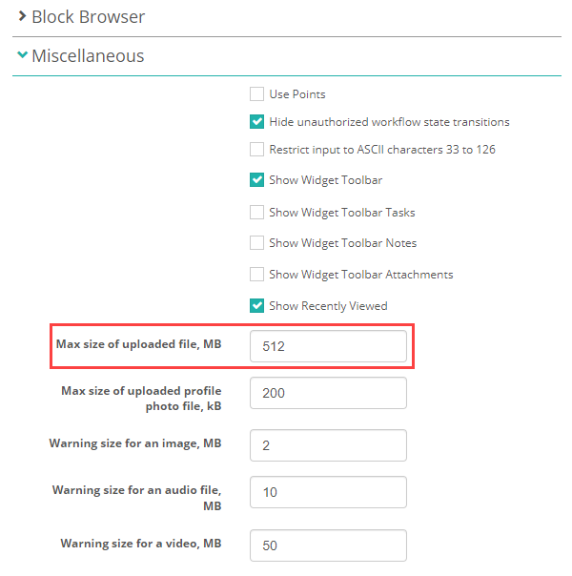This screenshot has width=572, height=576.
Task: Click the Max size of uploaded file field
Action: point(328,346)
